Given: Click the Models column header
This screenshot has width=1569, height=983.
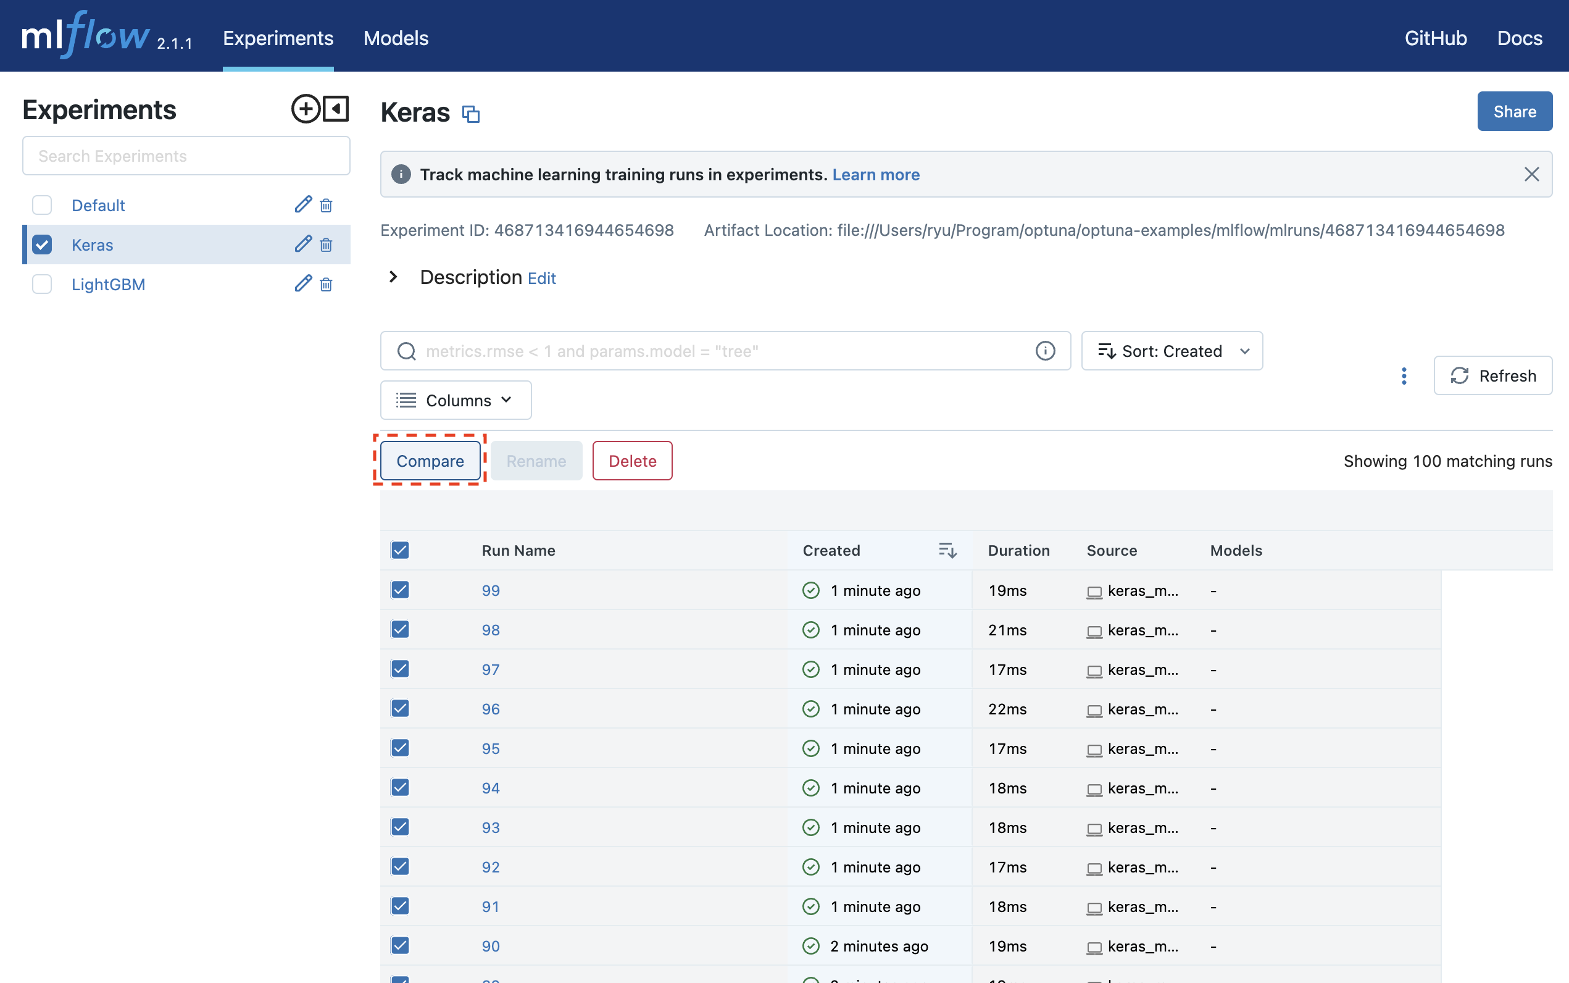Looking at the screenshot, I should [1236, 551].
